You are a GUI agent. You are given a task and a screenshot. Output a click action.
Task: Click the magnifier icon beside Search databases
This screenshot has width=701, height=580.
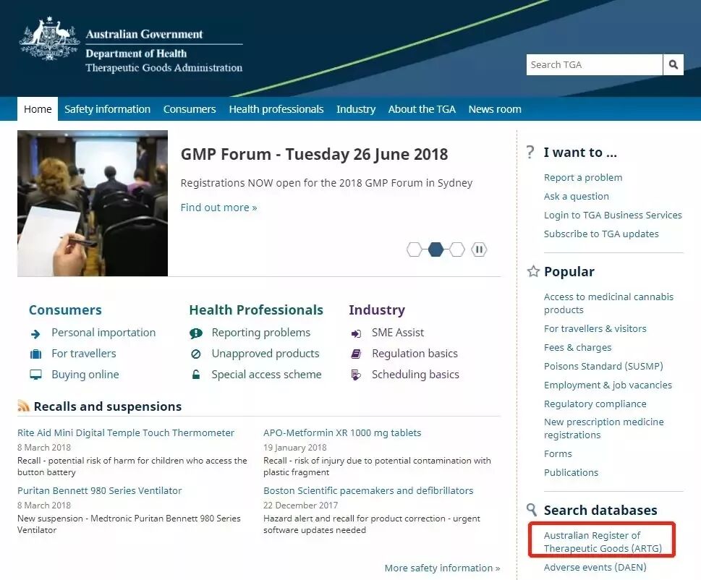(532, 509)
